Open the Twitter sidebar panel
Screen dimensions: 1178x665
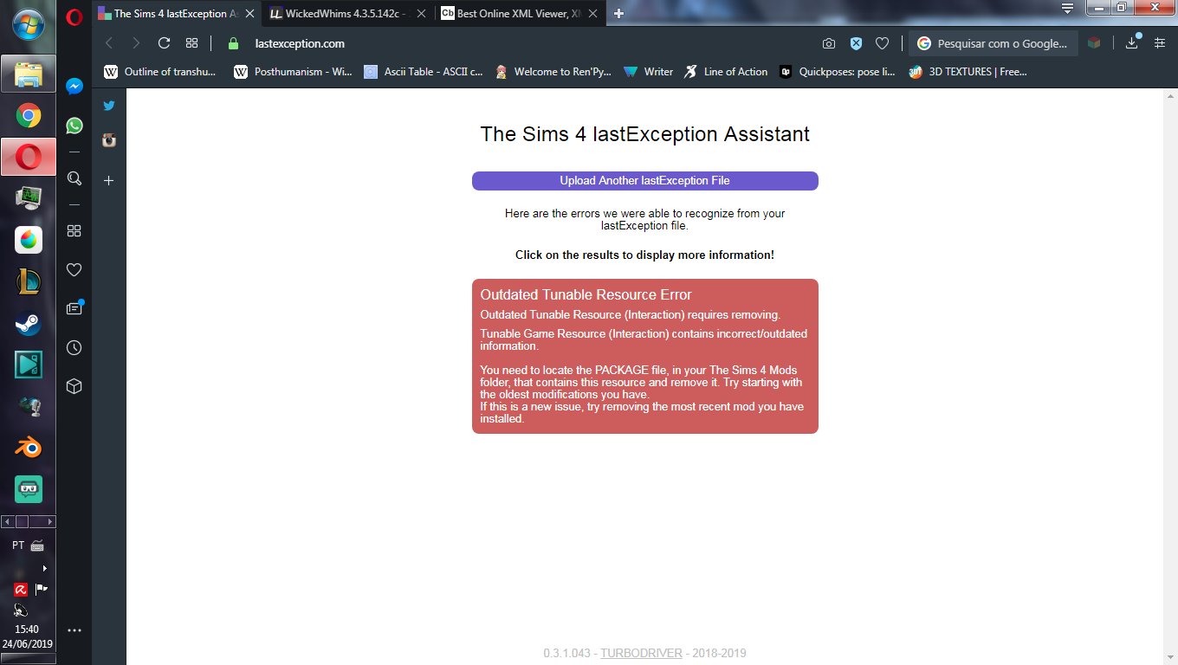(109, 106)
